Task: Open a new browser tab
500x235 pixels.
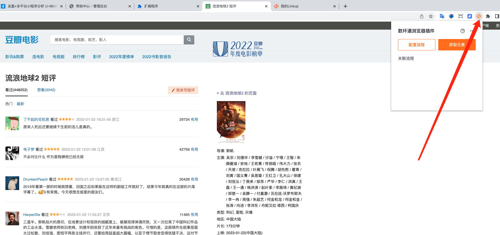Action: [345, 6]
